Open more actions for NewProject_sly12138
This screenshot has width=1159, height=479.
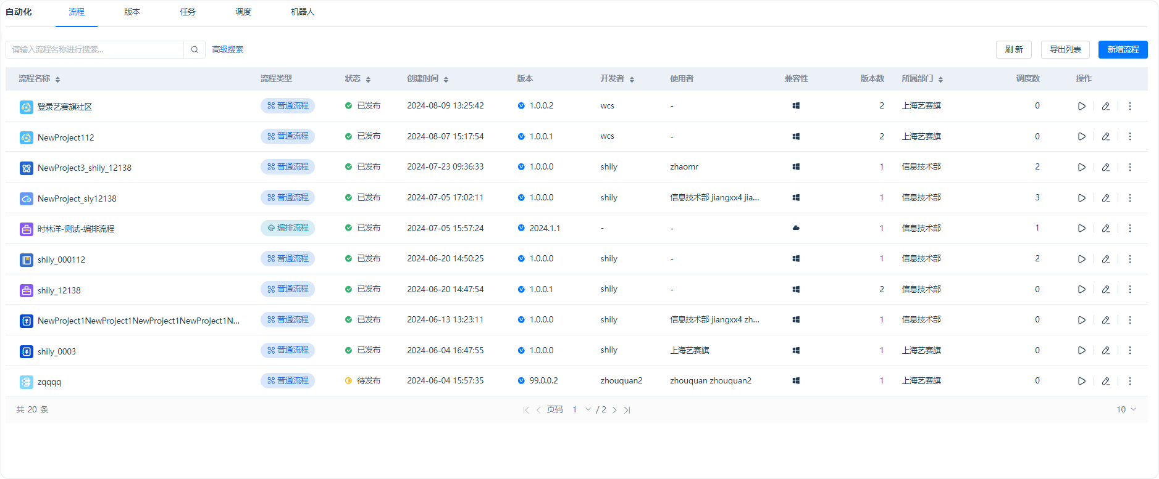click(1130, 198)
